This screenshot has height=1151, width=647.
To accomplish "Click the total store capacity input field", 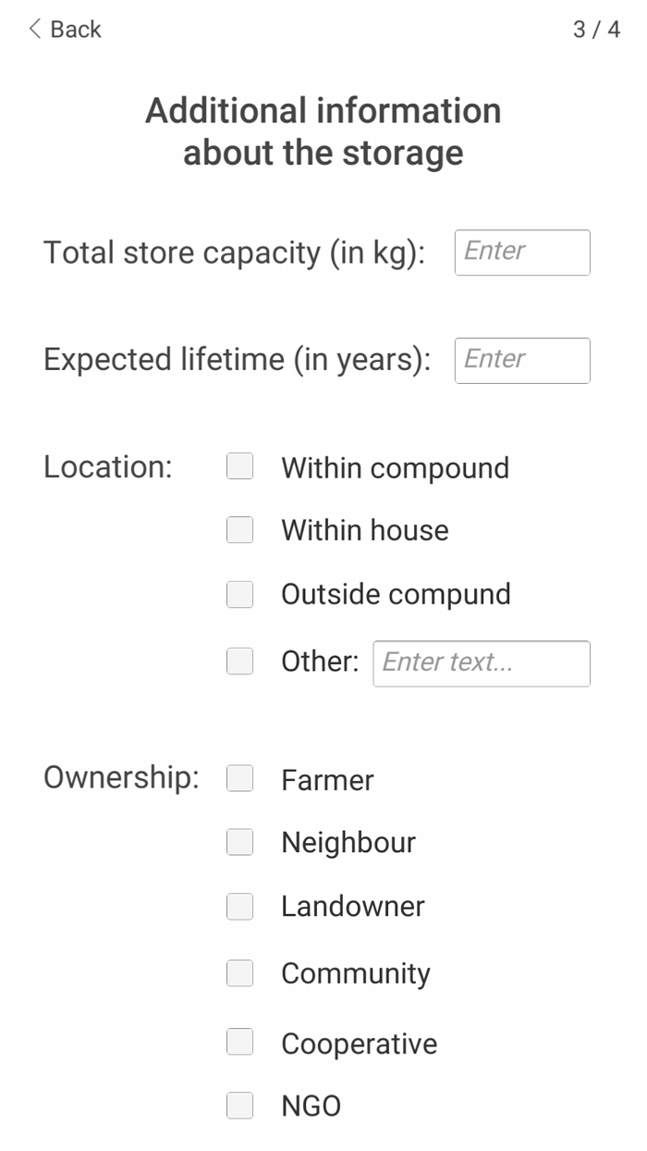I will 521,252.
